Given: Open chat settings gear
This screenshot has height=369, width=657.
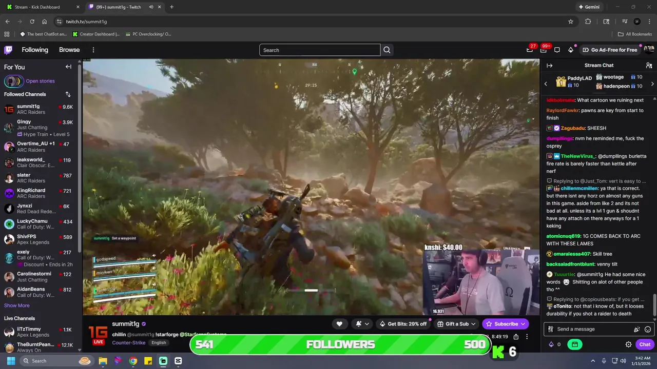Looking at the screenshot, I should 628,344.
